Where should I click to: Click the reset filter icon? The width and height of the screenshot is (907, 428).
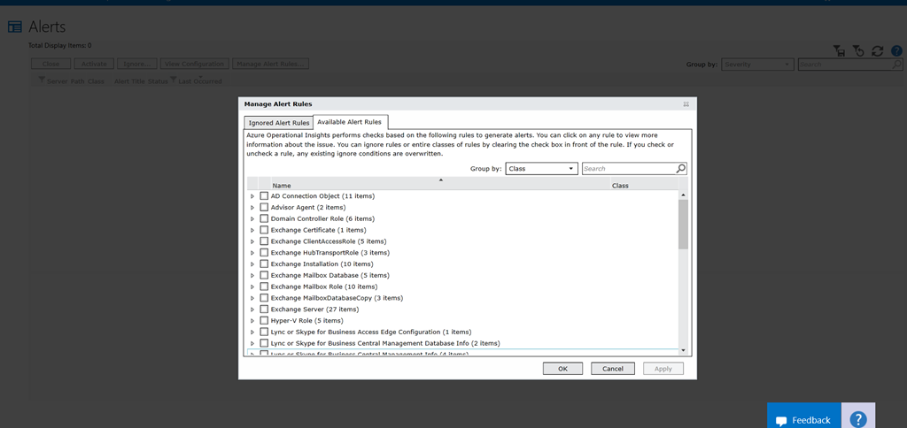857,51
